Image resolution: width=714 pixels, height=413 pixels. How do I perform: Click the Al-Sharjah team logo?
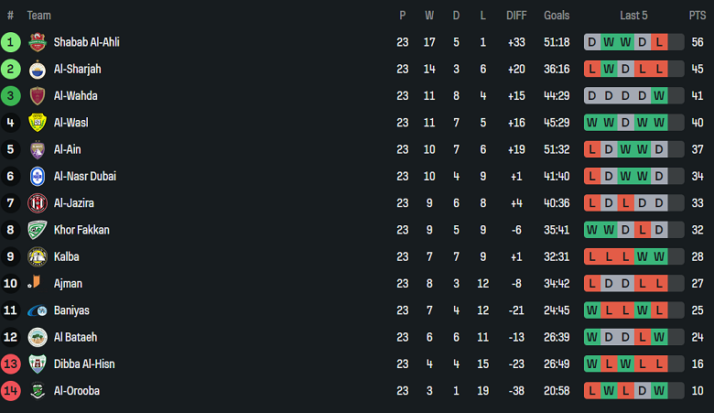coord(38,69)
